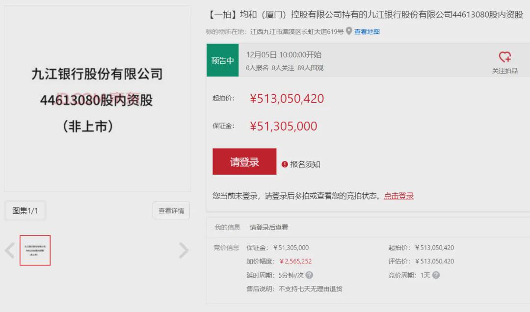
Task: Open the help icon next to 延时周期
Action: [309, 275]
